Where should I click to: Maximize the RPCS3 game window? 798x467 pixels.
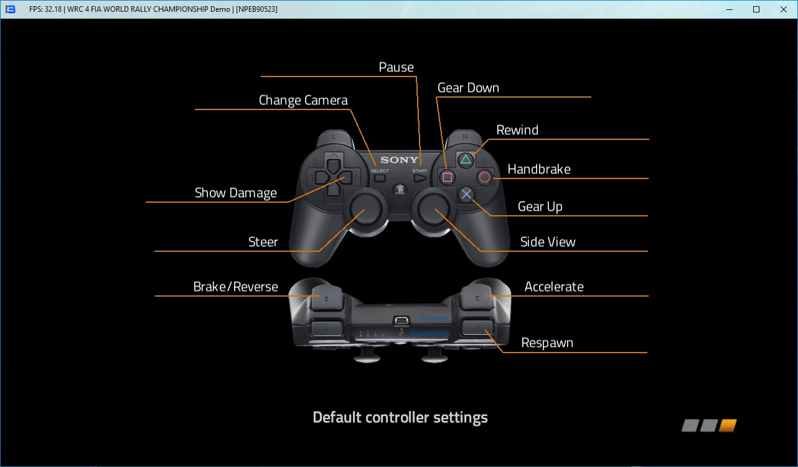pos(756,9)
